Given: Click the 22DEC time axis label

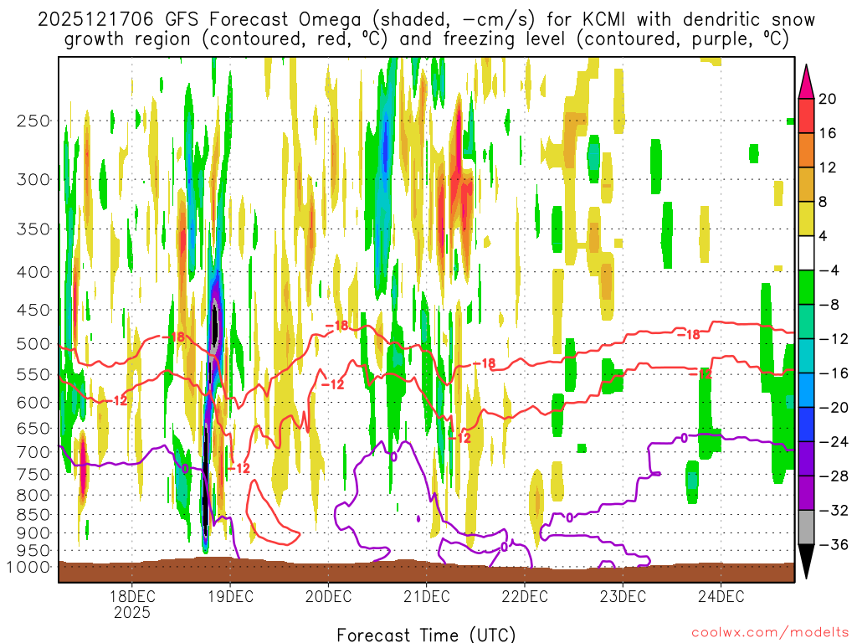Looking at the screenshot, I should click(x=524, y=596).
